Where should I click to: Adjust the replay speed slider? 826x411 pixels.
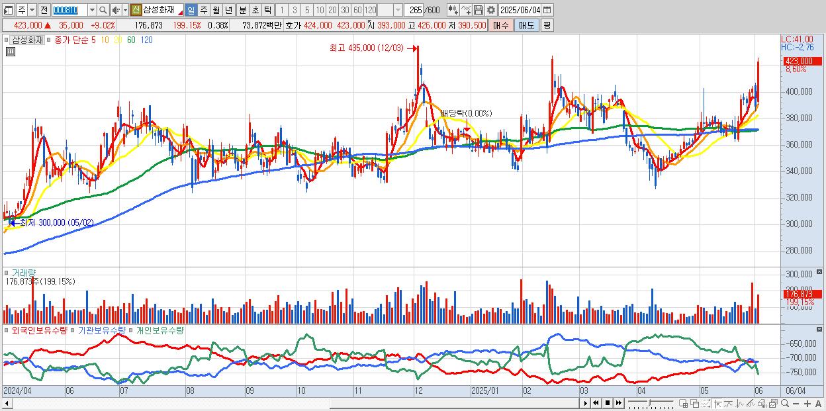click(649, 403)
